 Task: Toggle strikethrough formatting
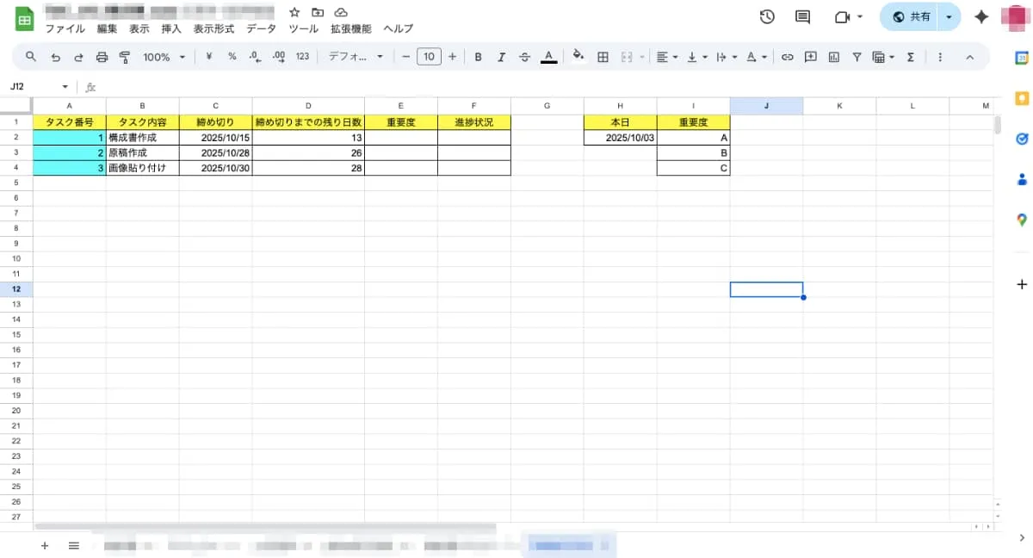[x=524, y=56]
